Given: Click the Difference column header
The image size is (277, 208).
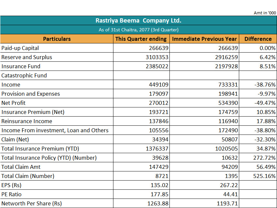Looking at the screenshot, I should pyautogui.click(x=258, y=39).
